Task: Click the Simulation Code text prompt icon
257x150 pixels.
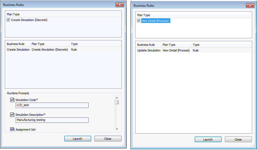Action: tap(12, 100)
